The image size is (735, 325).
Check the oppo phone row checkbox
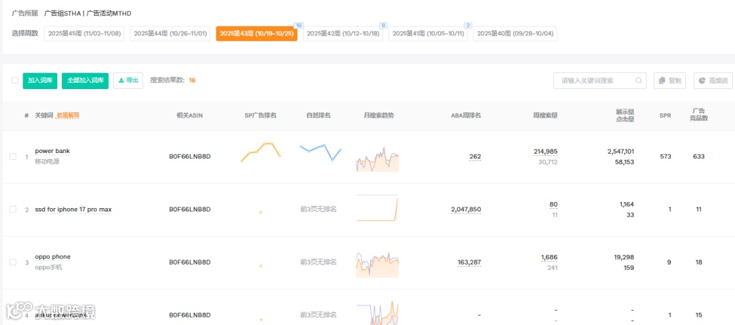13,262
